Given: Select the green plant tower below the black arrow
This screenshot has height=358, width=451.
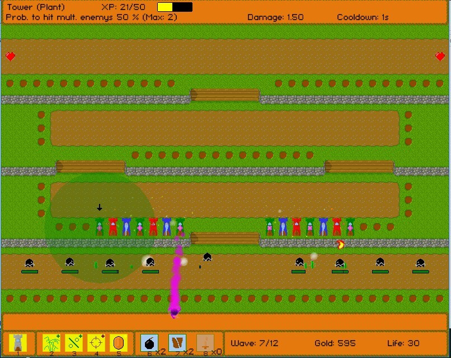Looking at the screenshot, I should (x=100, y=227).
